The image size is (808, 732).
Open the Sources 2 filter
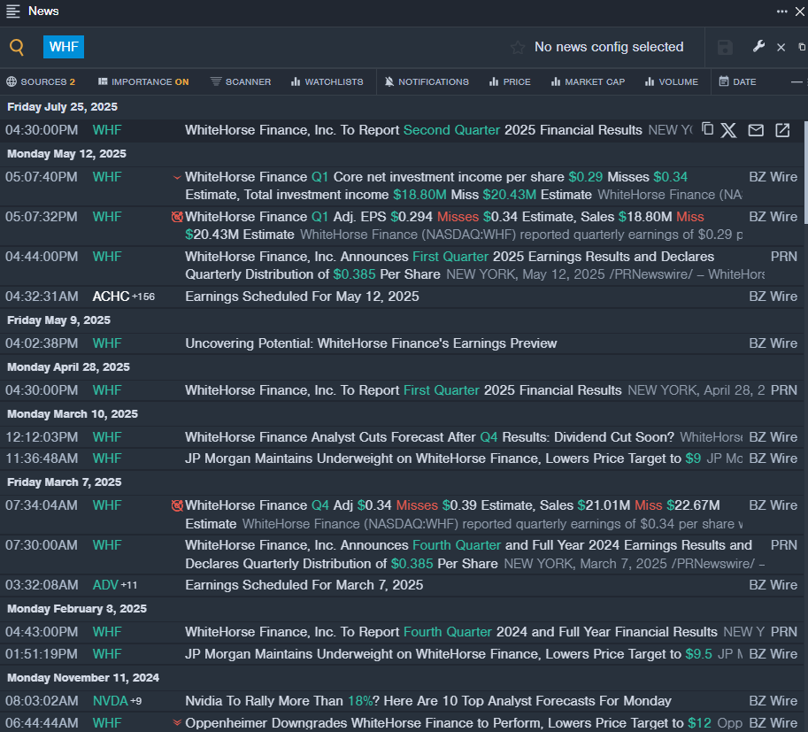[41, 81]
